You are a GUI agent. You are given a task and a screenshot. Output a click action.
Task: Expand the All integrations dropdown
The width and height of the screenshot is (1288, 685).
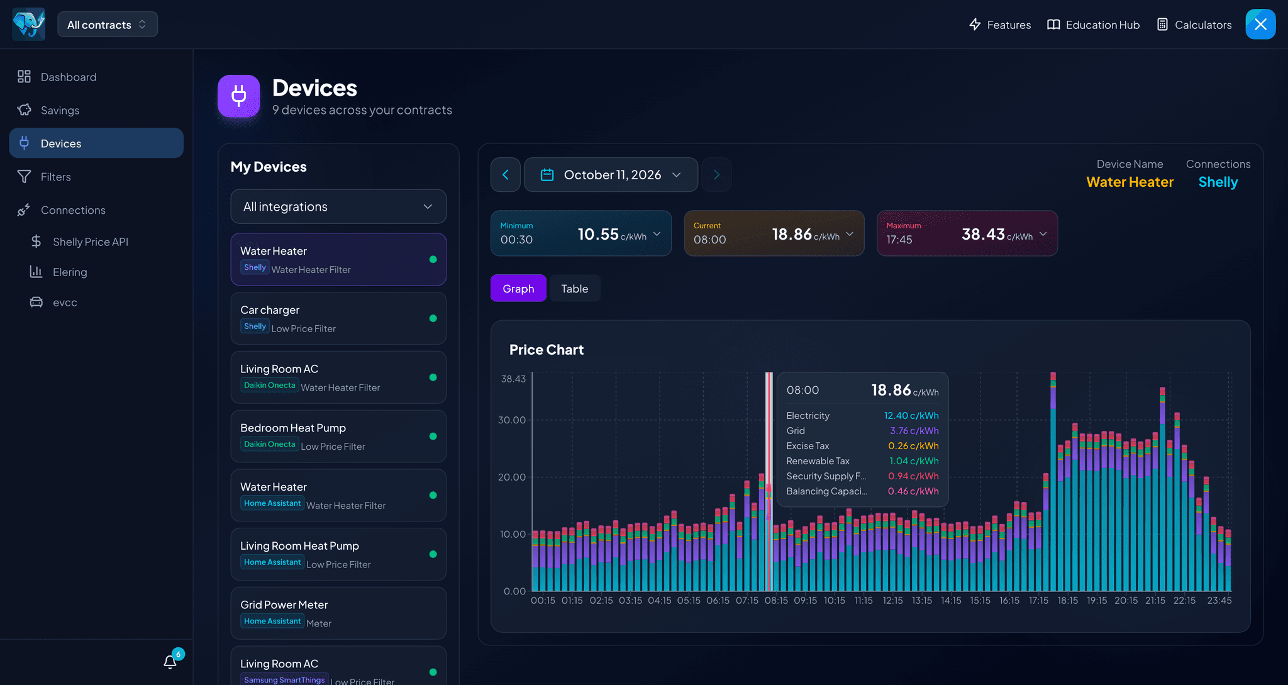tap(338, 206)
